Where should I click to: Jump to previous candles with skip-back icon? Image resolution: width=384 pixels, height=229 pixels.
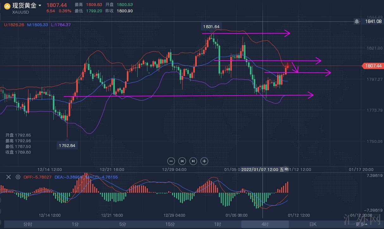(x=182, y=161)
